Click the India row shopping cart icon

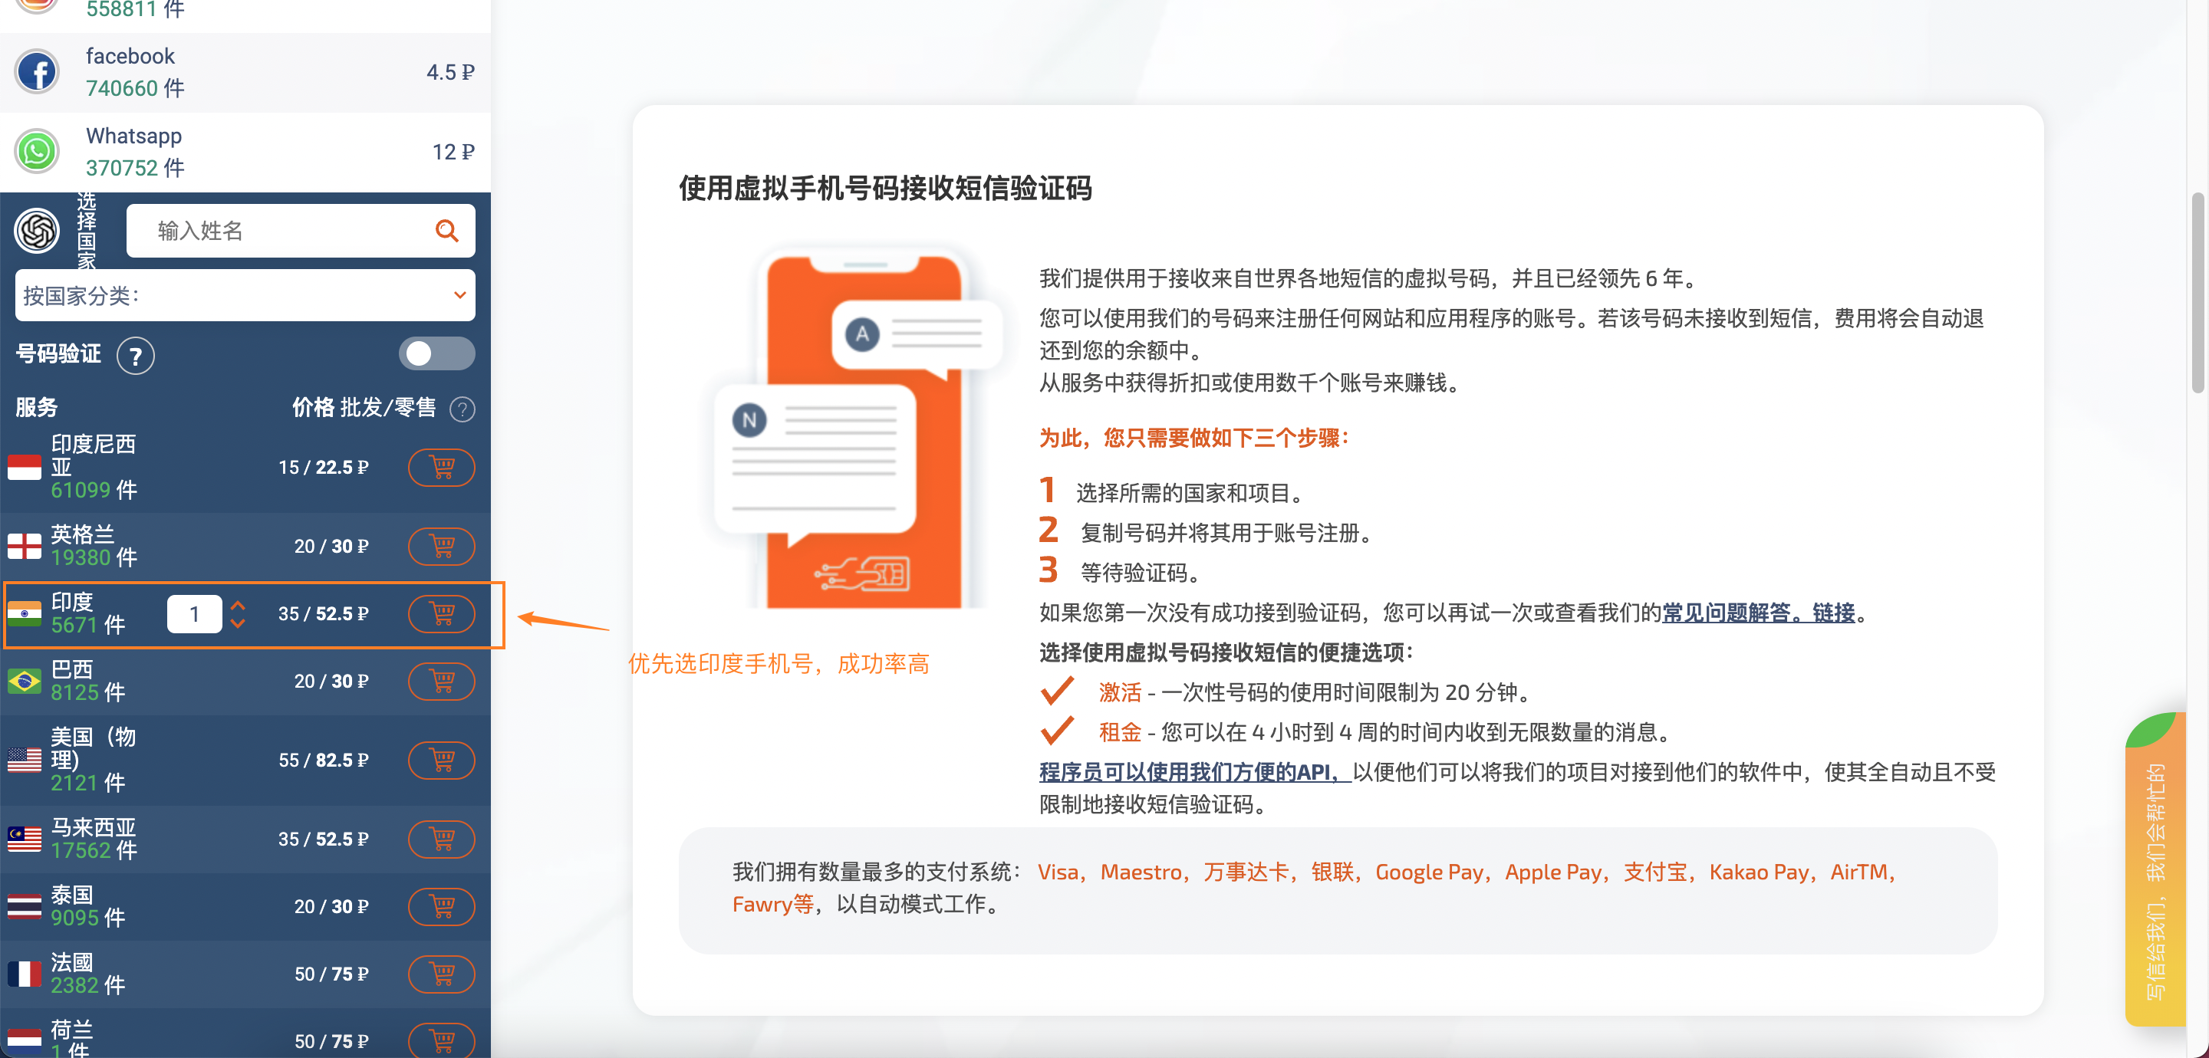(x=442, y=614)
